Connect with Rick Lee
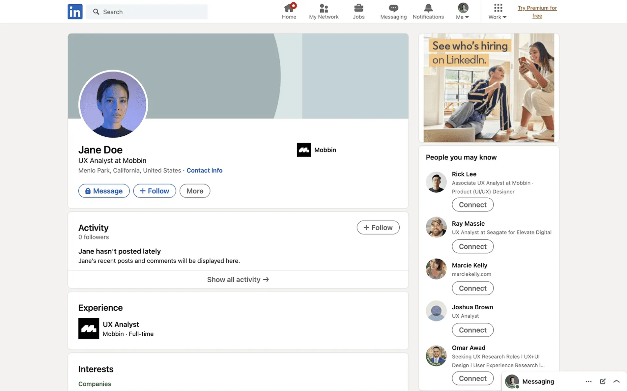 [472, 205]
